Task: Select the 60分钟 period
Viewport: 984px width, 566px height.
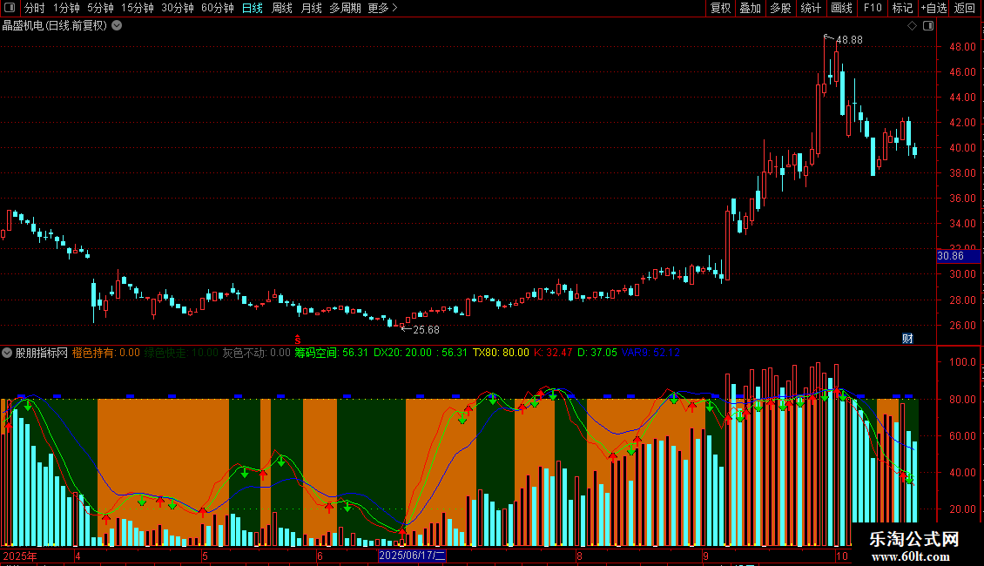Action: 218,8
